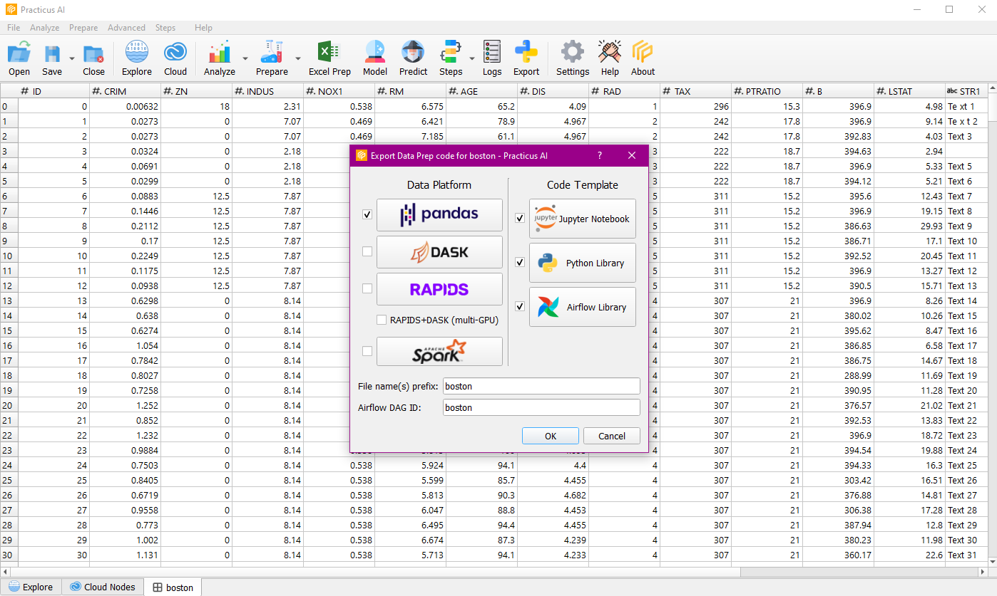997x596 pixels.
Task: Expand the Prepare dropdown arrow
Action: [x=297, y=58]
